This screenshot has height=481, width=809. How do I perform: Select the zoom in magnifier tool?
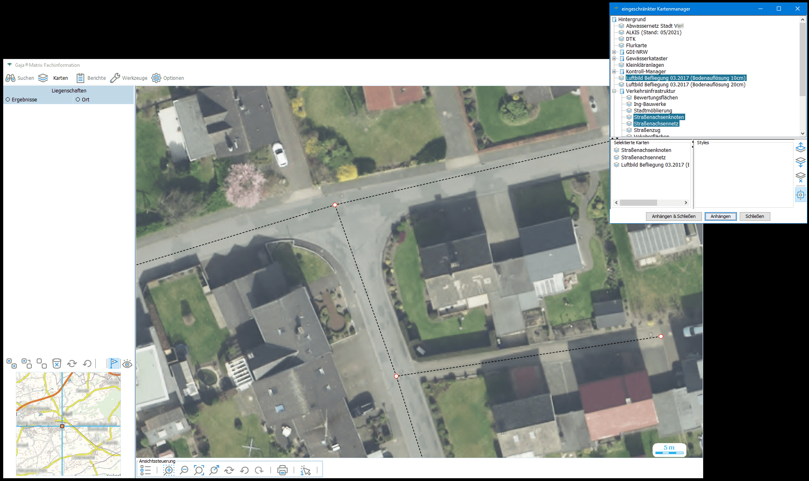click(169, 470)
